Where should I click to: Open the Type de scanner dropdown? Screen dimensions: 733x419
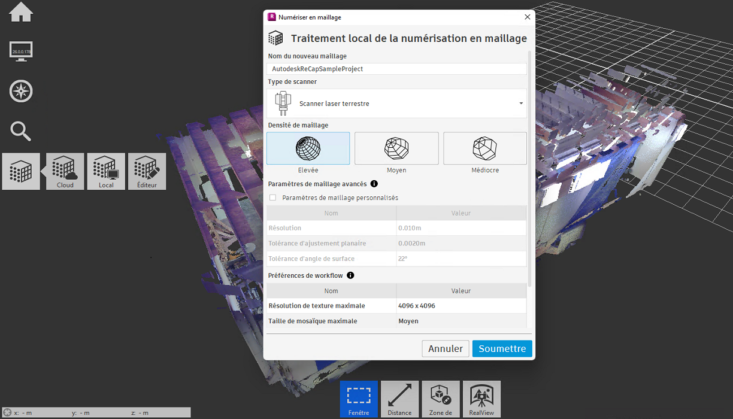pos(396,104)
